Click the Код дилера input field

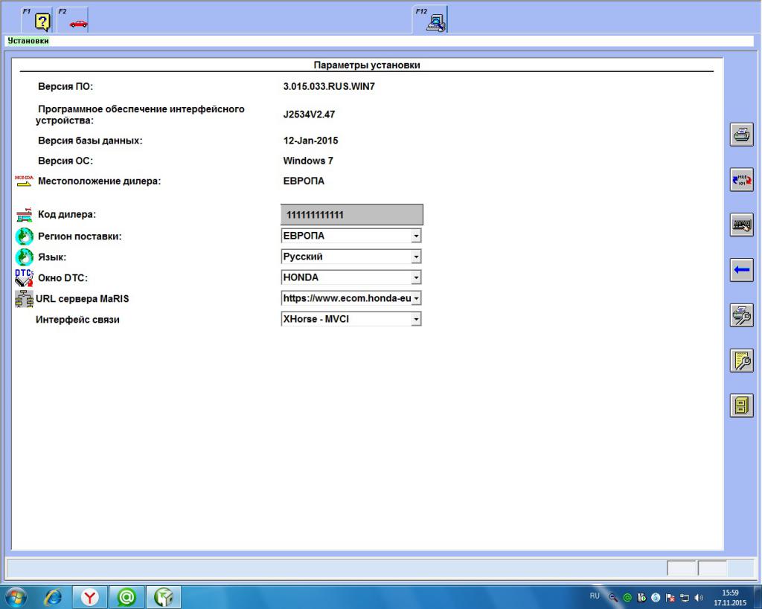coord(351,215)
